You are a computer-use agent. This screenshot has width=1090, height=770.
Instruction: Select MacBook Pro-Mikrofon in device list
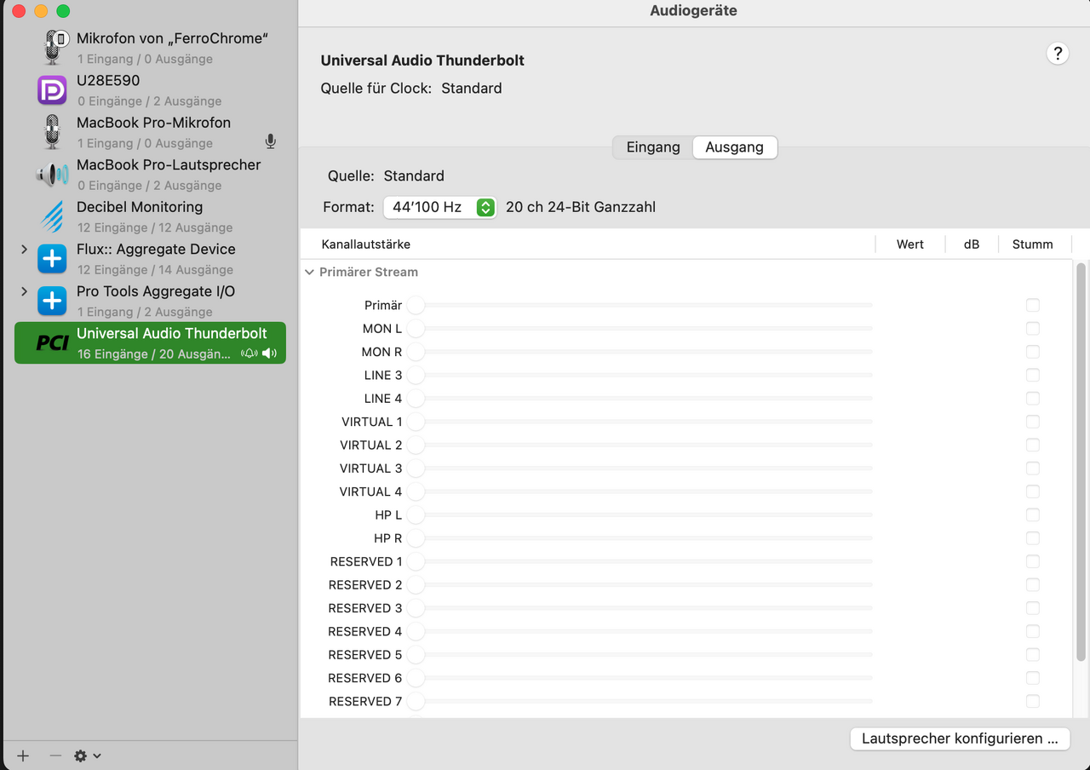[x=151, y=132]
